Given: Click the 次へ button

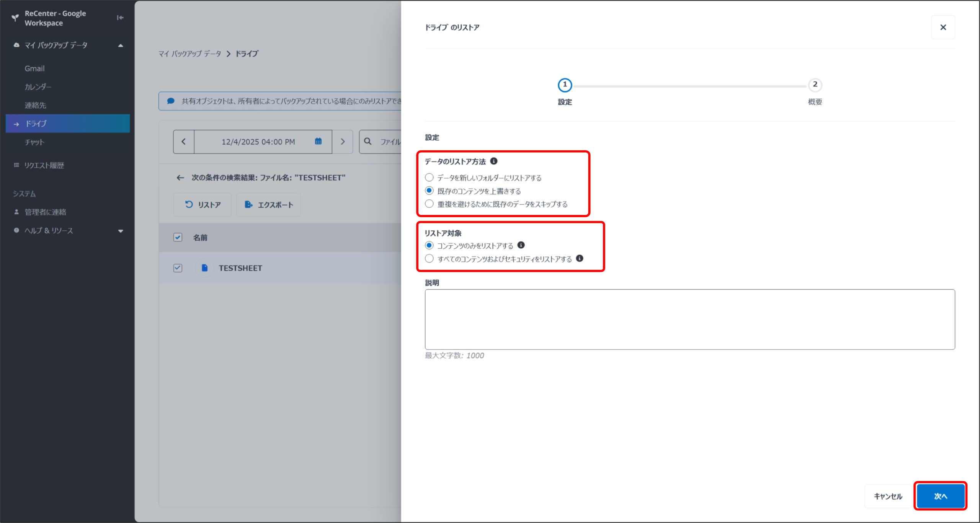Looking at the screenshot, I should tap(940, 496).
